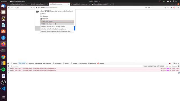Toggle sidebar view icon in toolbar
Image resolution: width=180 pixels, height=101 pixels.
coord(168,8)
